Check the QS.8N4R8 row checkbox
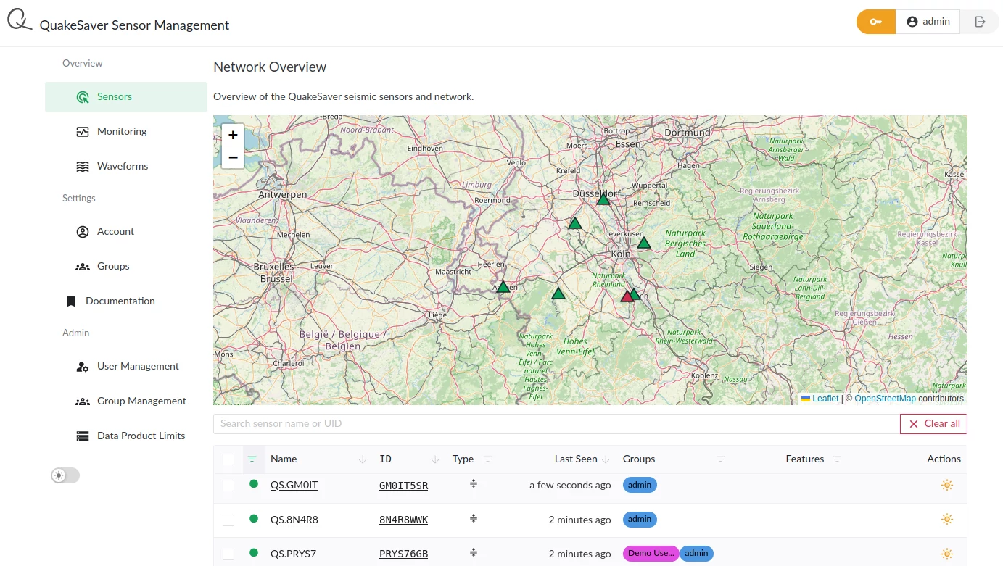Image resolution: width=1003 pixels, height=566 pixels. pyautogui.click(x=228, y=520)
